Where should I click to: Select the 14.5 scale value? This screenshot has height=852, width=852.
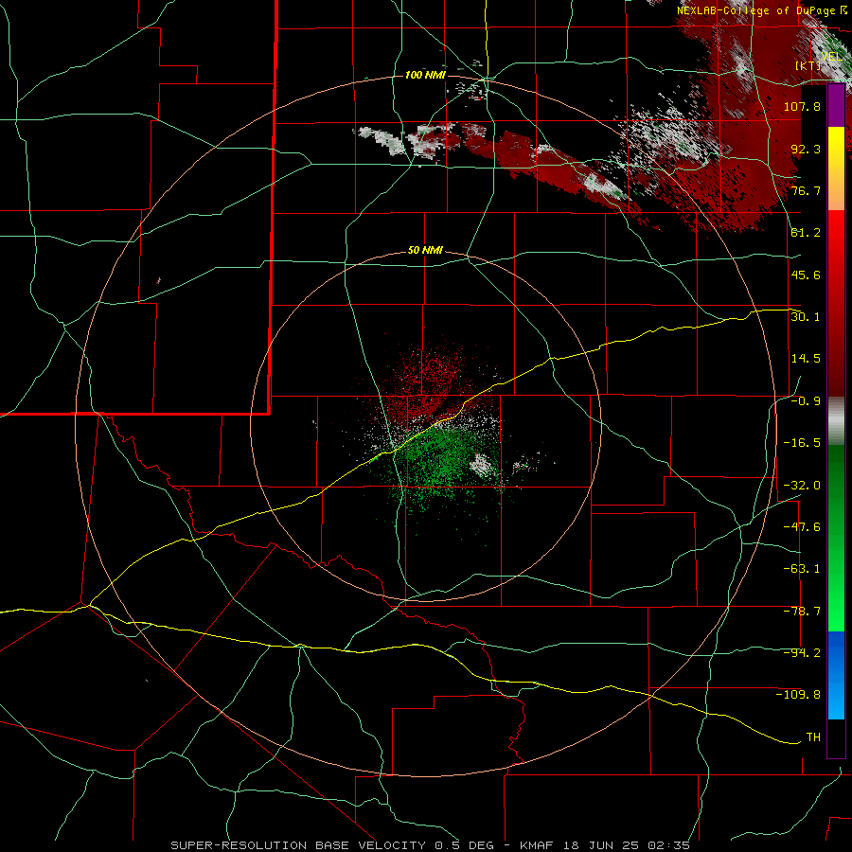coord(806,359)
